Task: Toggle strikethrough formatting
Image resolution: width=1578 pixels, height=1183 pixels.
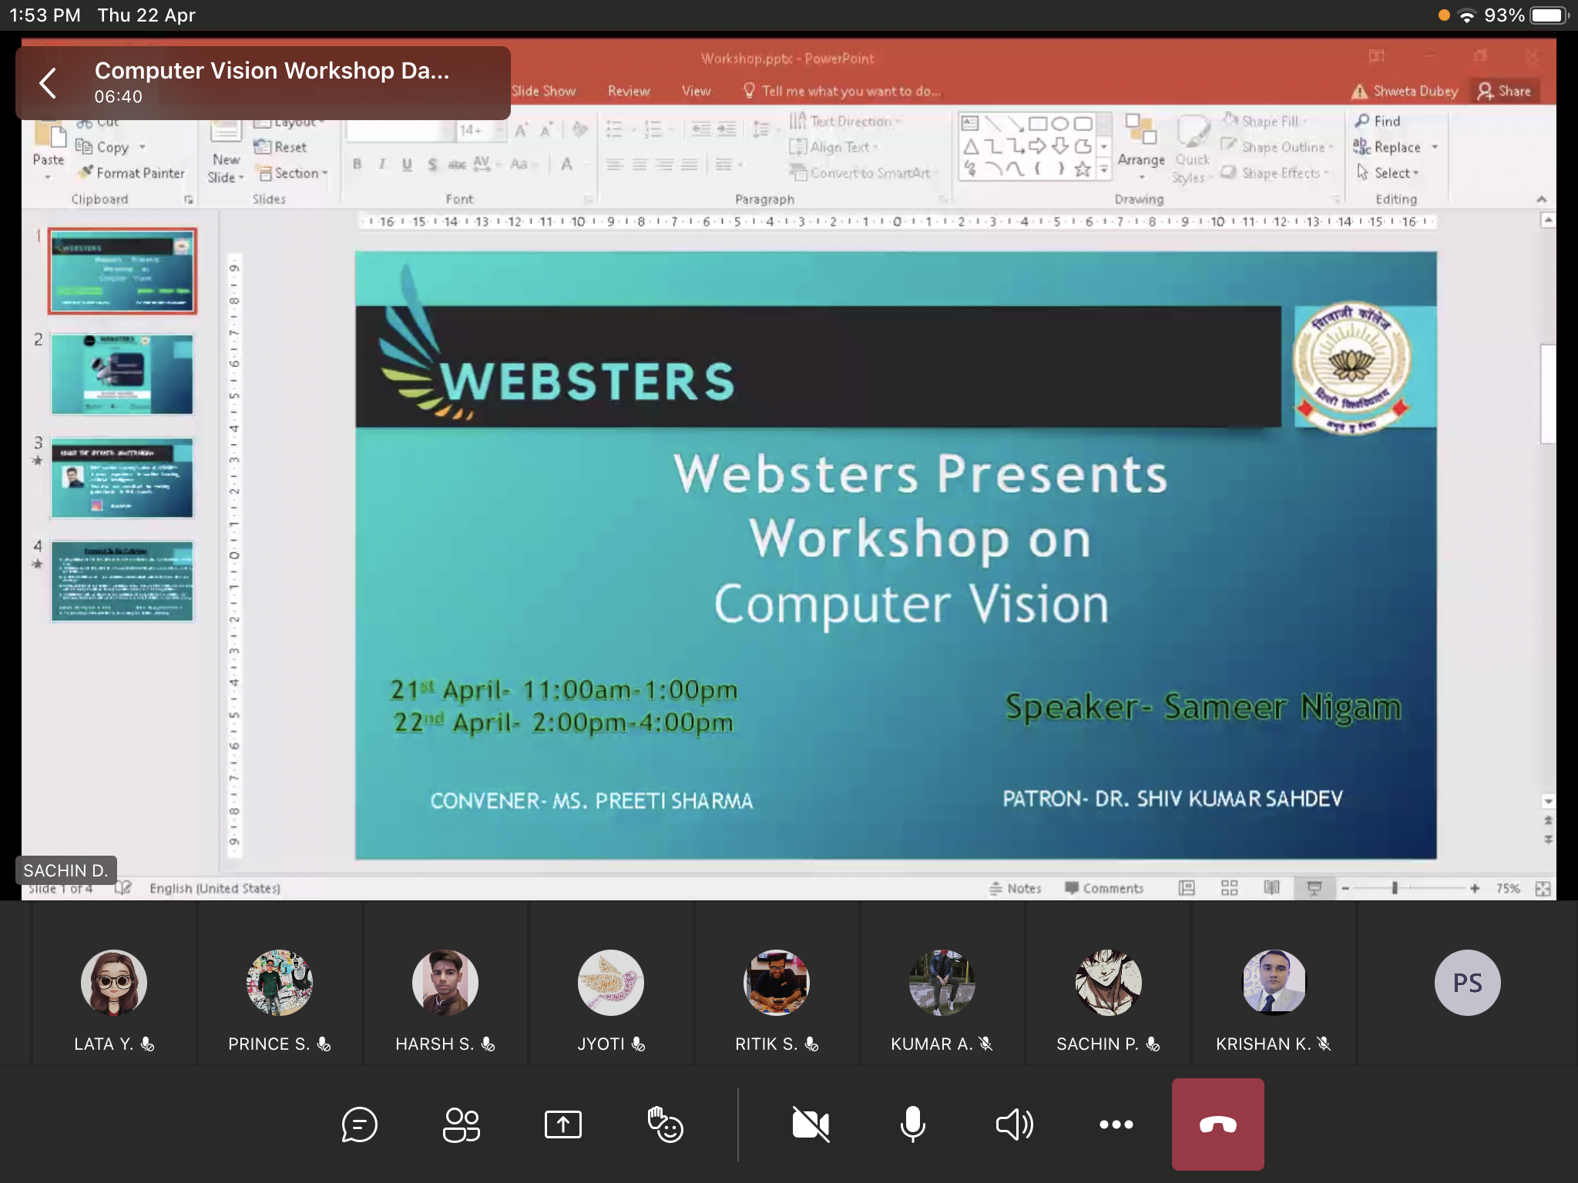Action: (457, 164)
